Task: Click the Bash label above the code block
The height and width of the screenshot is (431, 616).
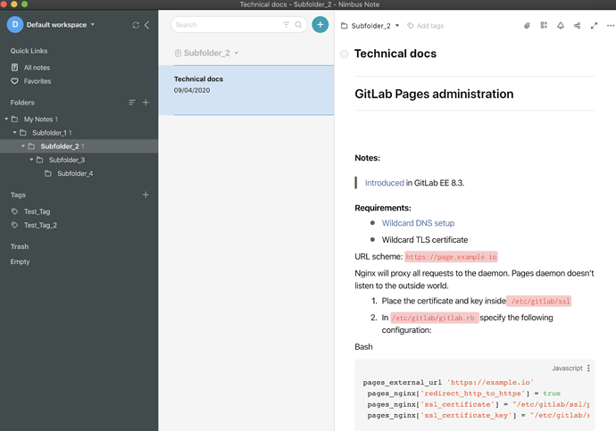Action: point(363,347)
